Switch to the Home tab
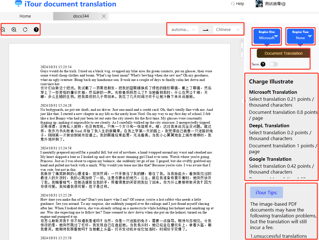 point(25,16)
